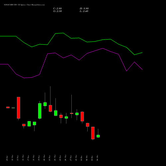Click the 14 Nov date label
The image size is (166, 166).
pos(23,158)
